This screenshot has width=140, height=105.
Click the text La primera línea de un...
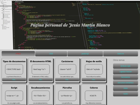pos(14,76)
